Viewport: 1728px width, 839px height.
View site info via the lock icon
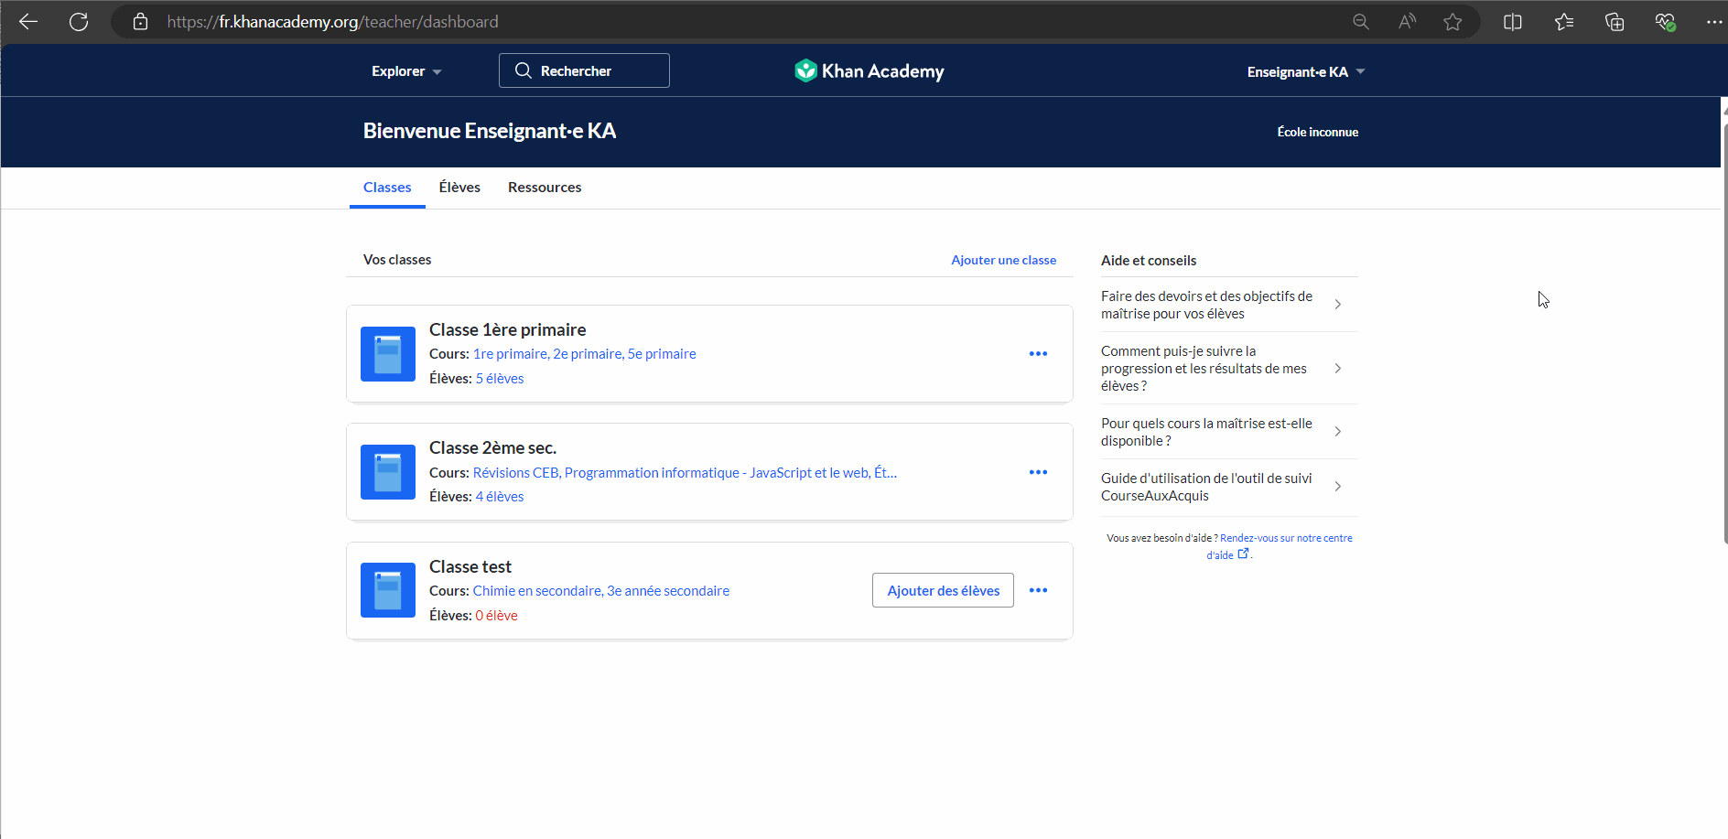coord(140,22)
